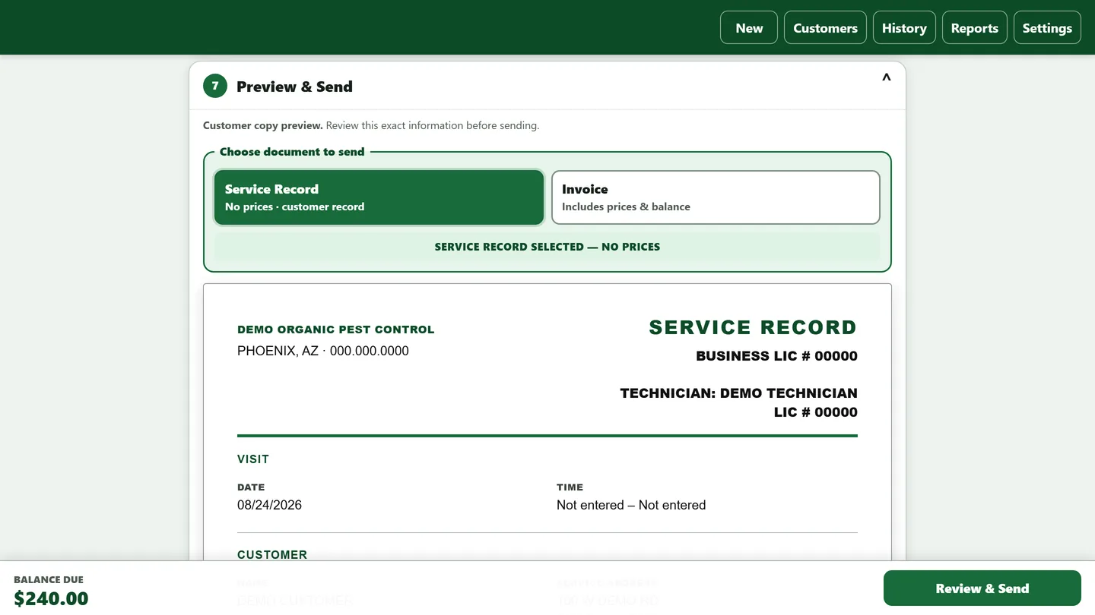Click the step 7 number badge

(215, 86)
